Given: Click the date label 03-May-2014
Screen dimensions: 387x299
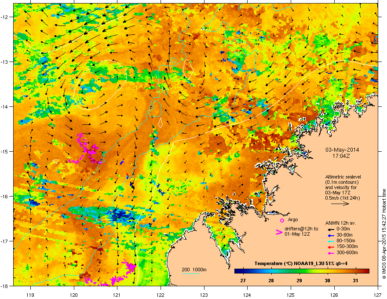Looking at the screenshot, I should tap(342, 150).
